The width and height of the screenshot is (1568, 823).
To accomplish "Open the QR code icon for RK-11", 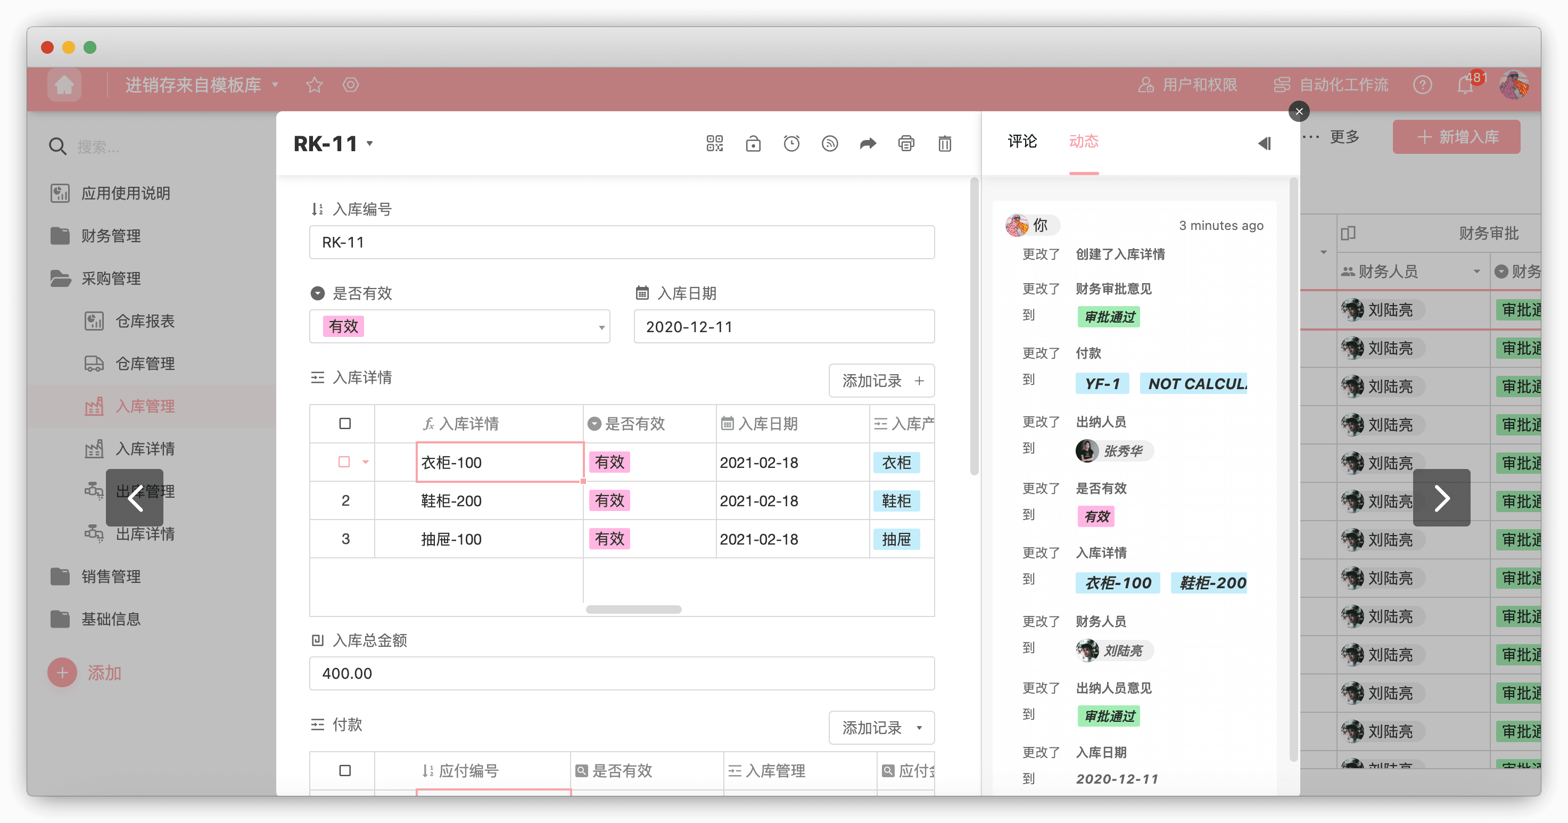I will (715, 144).
